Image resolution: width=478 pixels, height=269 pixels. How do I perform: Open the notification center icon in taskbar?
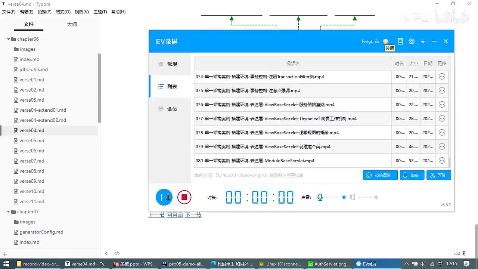466,264
